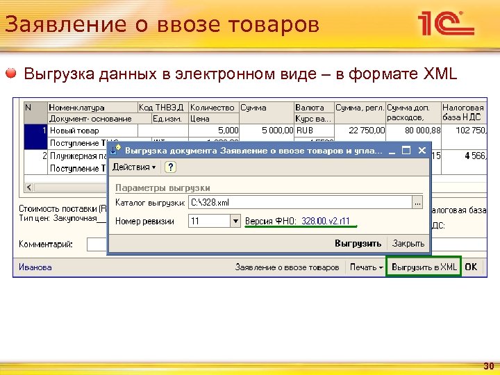This screenshot has width=500, height=375.
Task: Click the Выгрузить в XML button
Action: click(424, 267)
